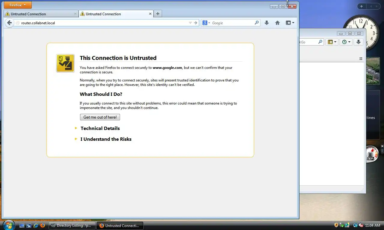
Task: Switch to Untrusted Connection taskbar button
Action: point(120,226)
